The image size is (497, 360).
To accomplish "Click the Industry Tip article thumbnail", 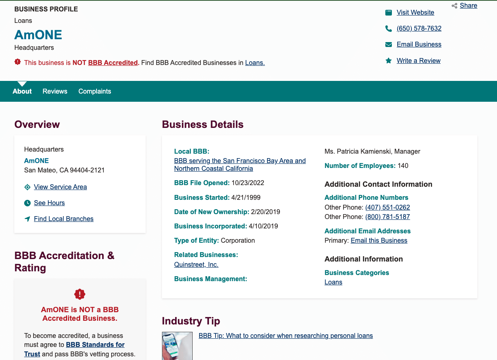I will (177, 346).
